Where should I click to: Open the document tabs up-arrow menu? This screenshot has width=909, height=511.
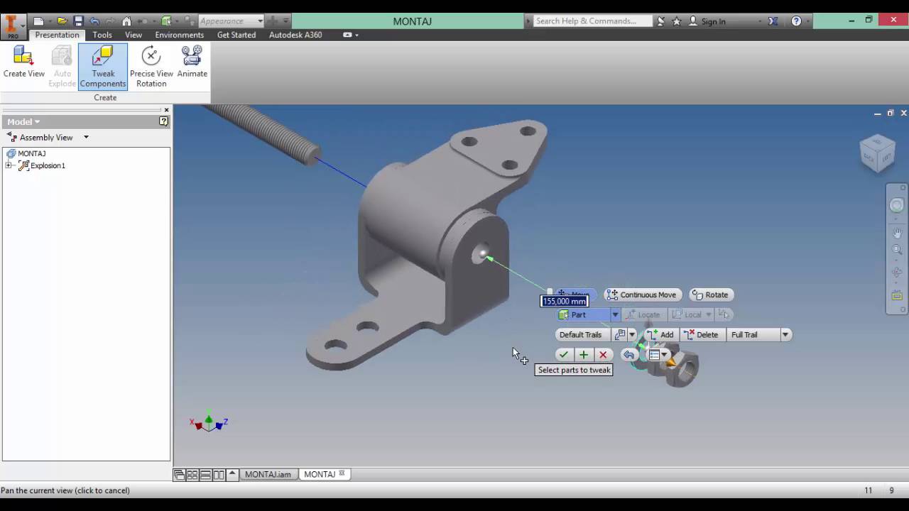point(232,474)
